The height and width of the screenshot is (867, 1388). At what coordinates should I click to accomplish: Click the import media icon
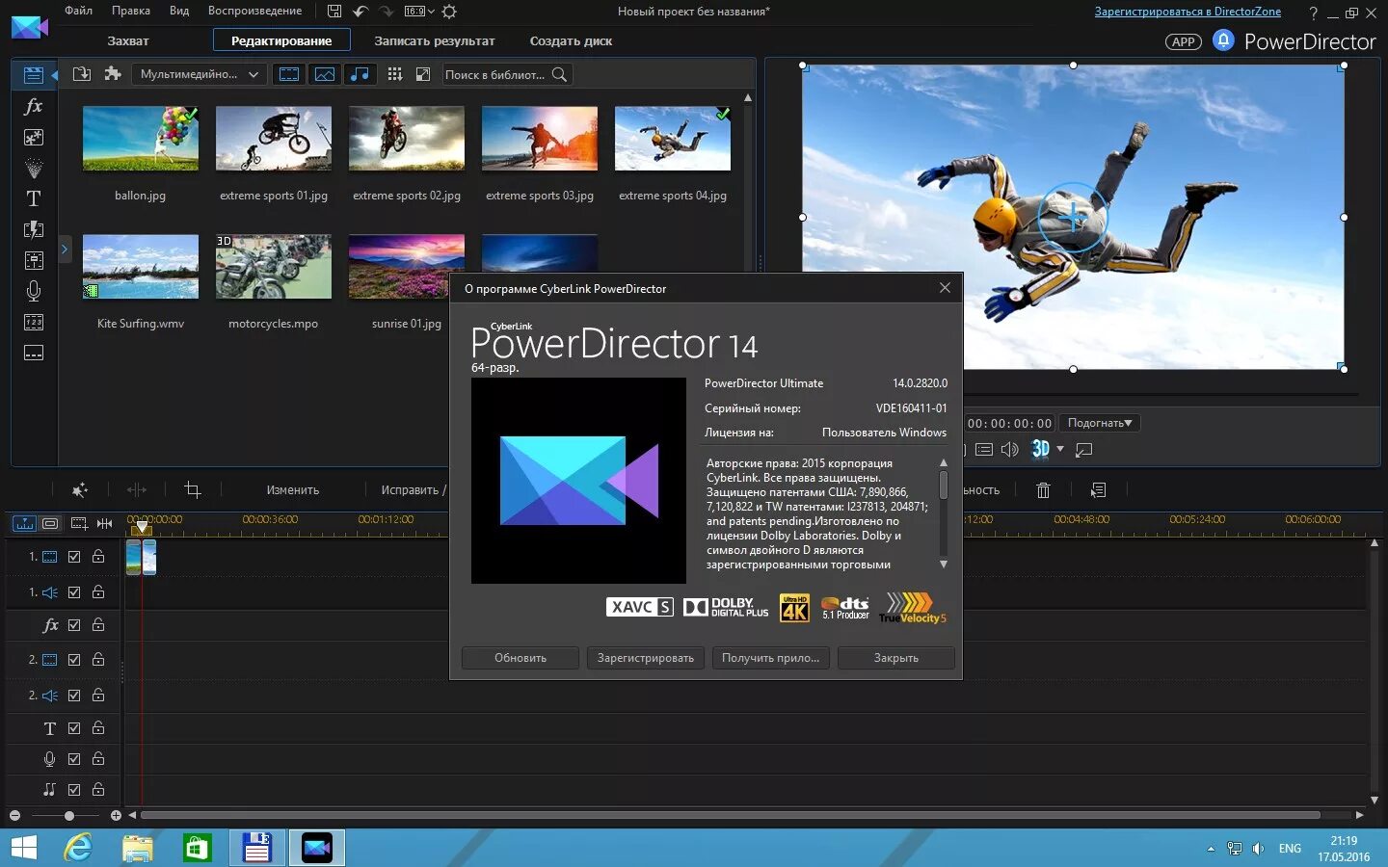pos(82,74)
